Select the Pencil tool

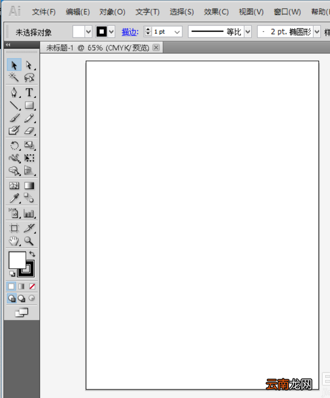pos(29,118)
